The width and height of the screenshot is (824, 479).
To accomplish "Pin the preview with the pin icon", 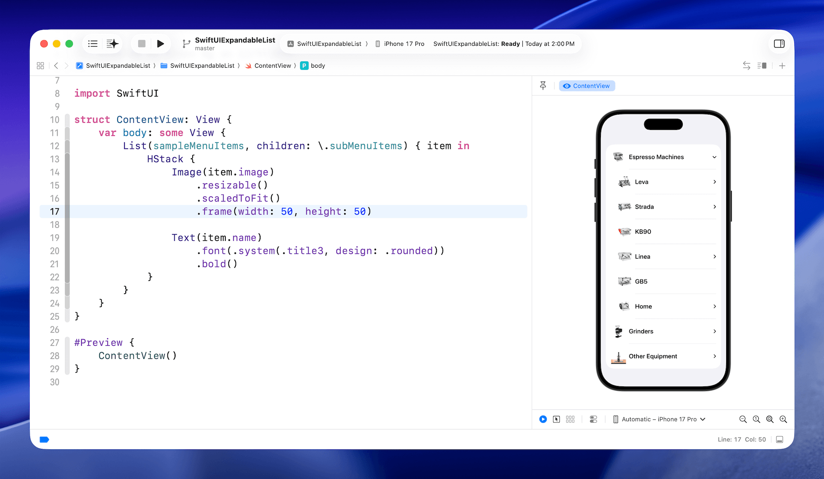I will point(543,86).
